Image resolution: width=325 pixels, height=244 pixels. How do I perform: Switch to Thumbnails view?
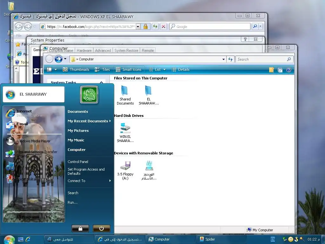point(76,70)
